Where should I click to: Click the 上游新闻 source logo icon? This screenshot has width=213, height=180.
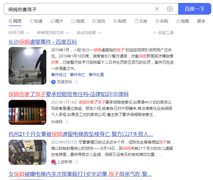pos(53,162)
